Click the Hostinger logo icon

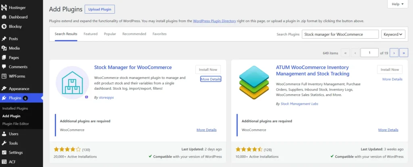pyautogui.click(x=4, y=8)
